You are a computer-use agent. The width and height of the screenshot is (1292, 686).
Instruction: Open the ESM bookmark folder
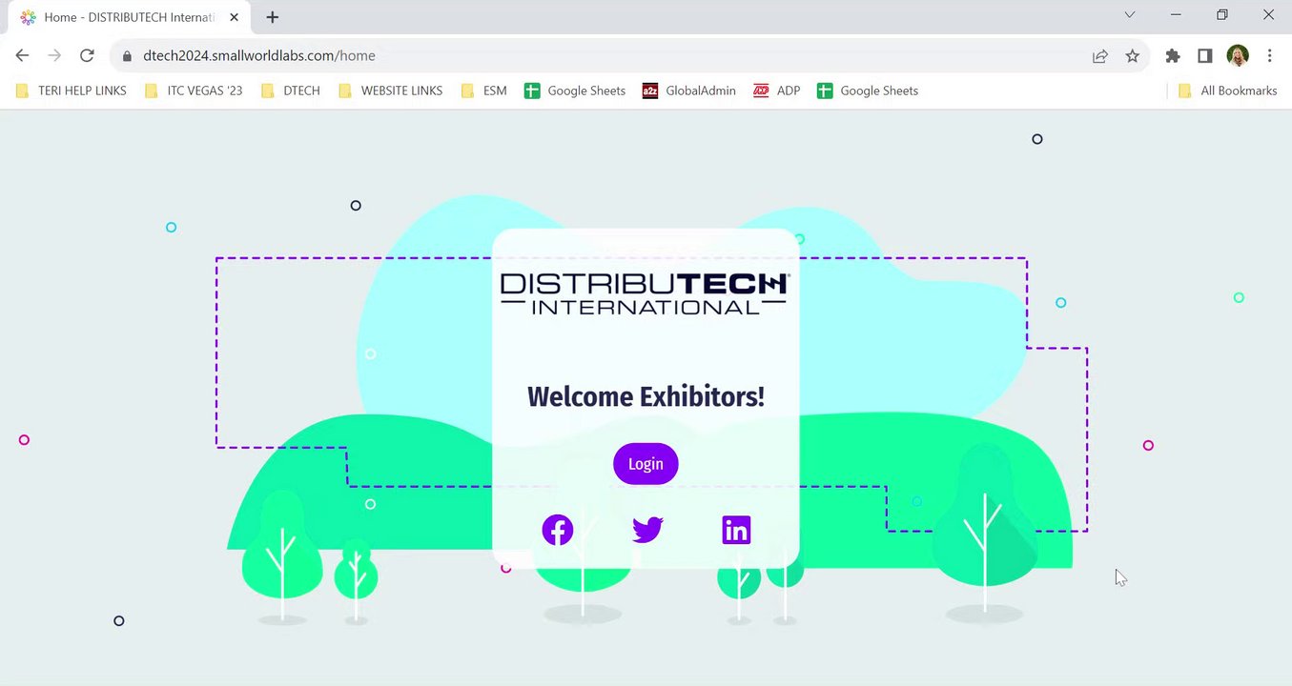(483, 91)
